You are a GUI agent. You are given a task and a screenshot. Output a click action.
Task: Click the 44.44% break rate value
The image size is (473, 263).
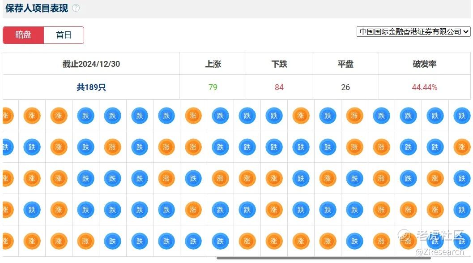point(424,87)
